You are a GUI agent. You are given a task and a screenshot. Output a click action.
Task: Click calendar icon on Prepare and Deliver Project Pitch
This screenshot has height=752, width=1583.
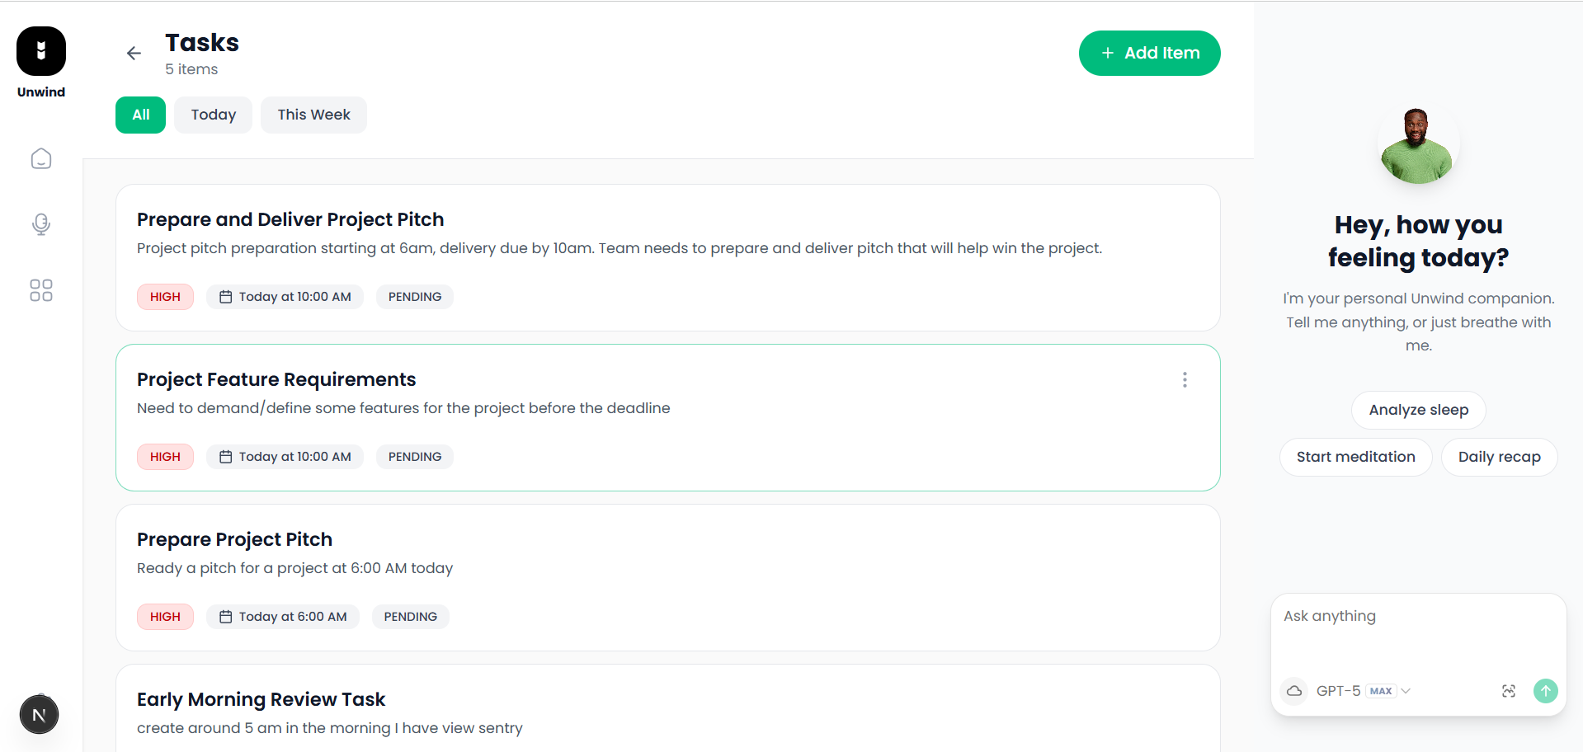tap(225, 297)
